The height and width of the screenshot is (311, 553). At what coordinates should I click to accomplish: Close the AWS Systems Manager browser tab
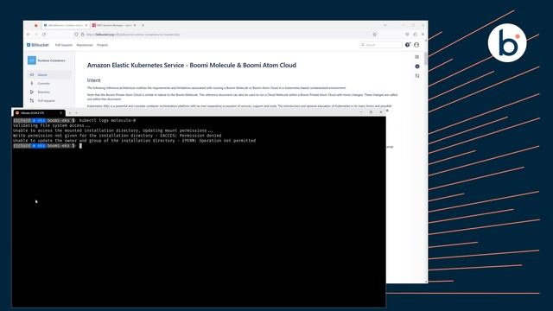point(135,25)
